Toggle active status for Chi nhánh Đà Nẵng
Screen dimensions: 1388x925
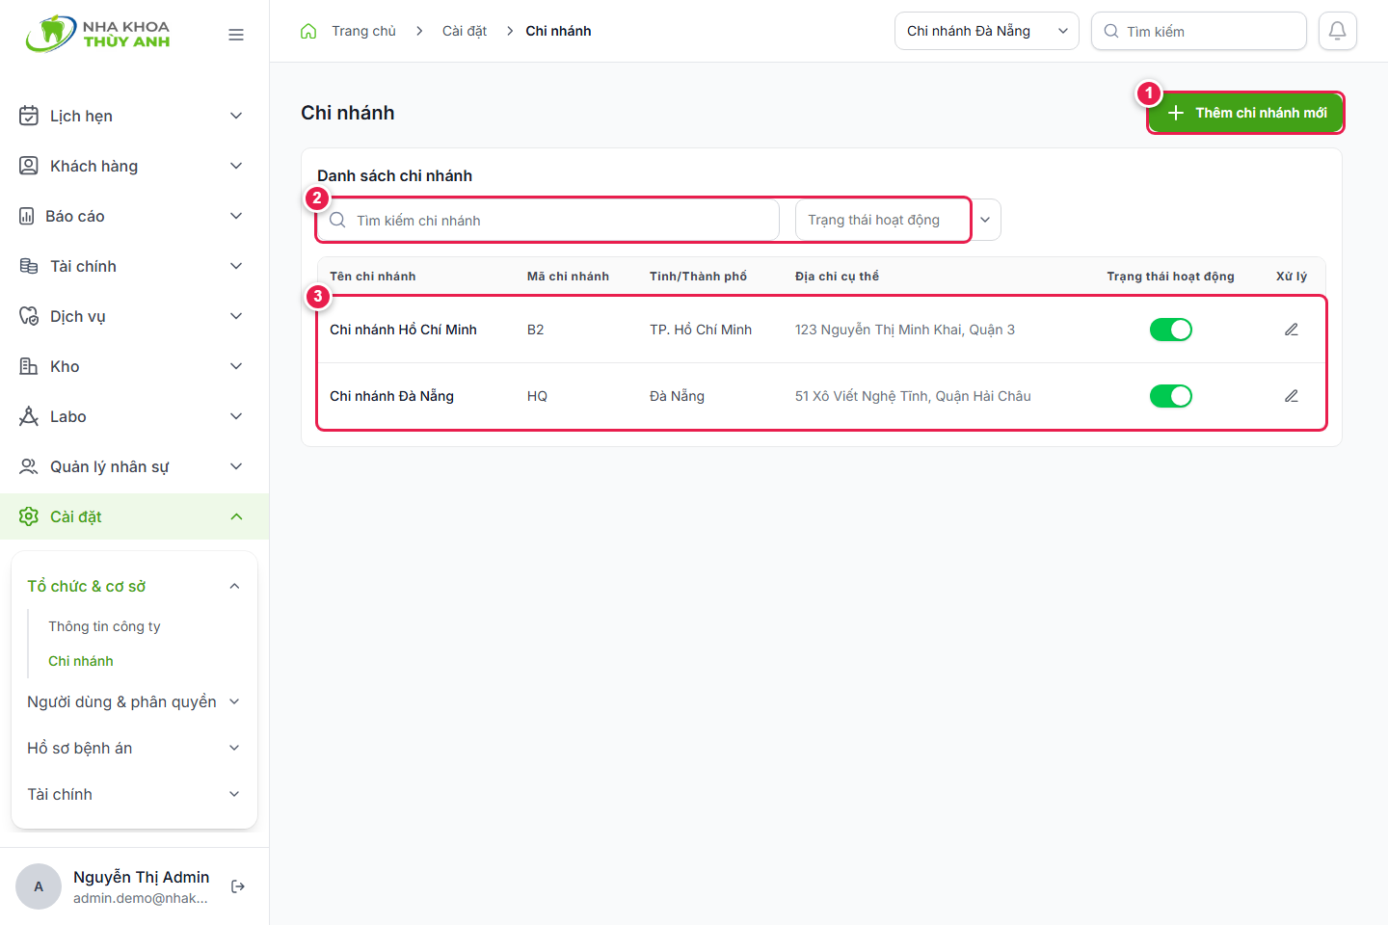1171,396
